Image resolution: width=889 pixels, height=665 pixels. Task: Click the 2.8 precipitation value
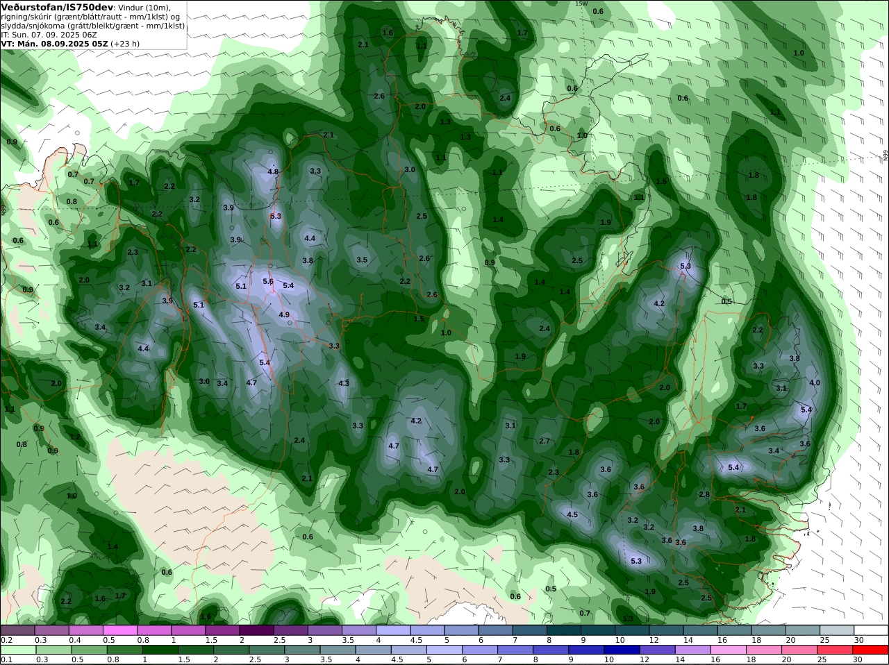click(704, 495)
